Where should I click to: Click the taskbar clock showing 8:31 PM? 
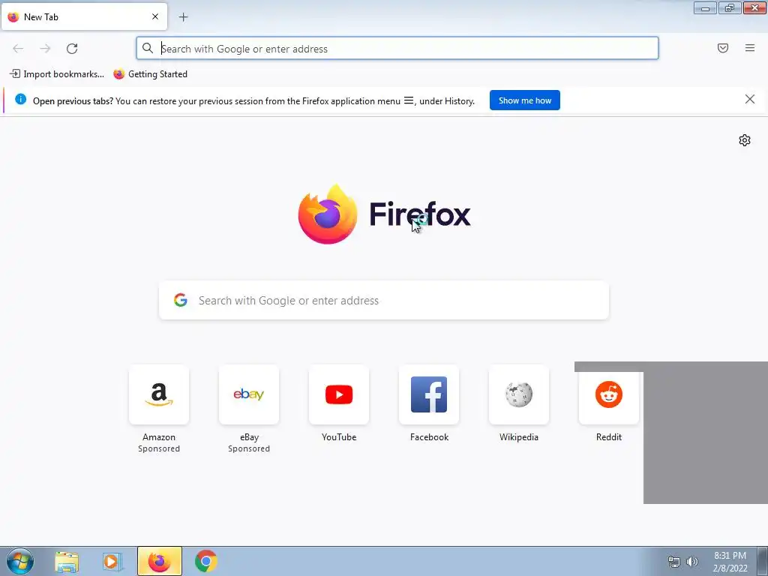click(x=730, y=562)
